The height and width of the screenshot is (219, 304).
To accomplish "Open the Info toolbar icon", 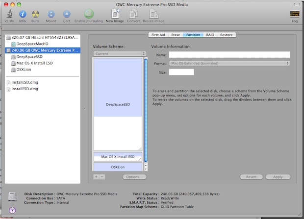I will 23,14.
